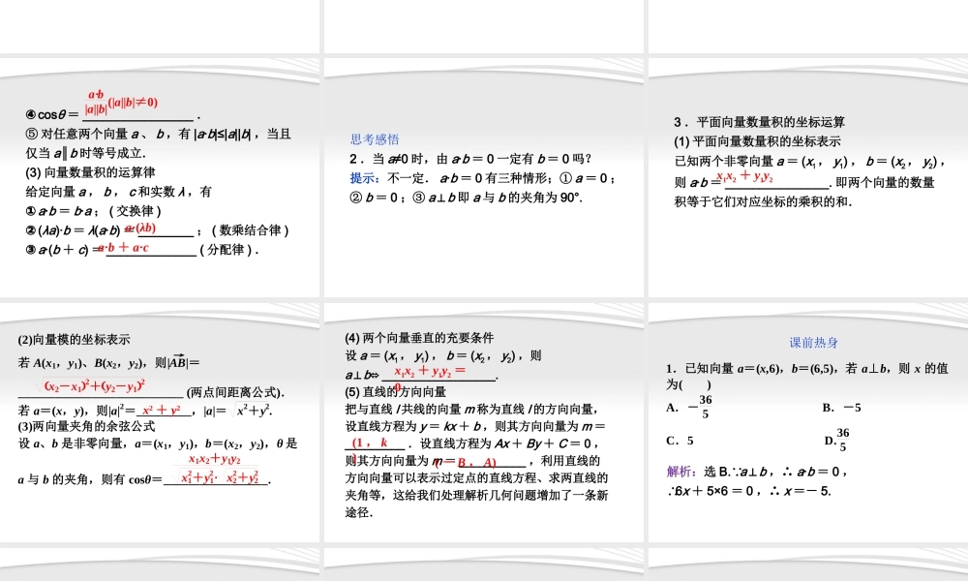Click the line '仅当 a∥b 时等号成立.'

pos(86,153)
